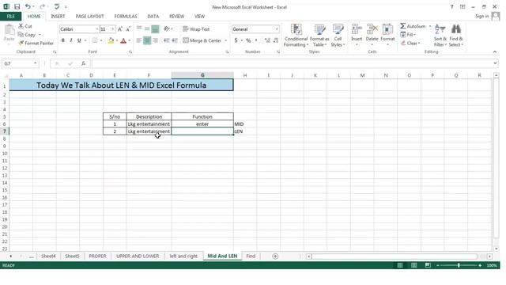
Task: Open the Find sheet tab
Action: point(251,256)
